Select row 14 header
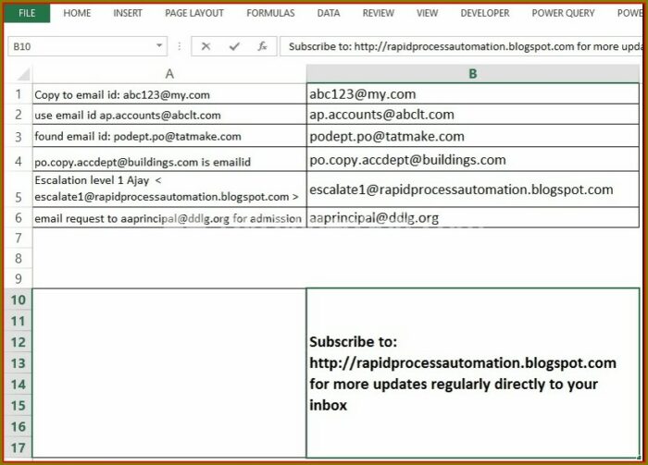 (x=19, y=385)
